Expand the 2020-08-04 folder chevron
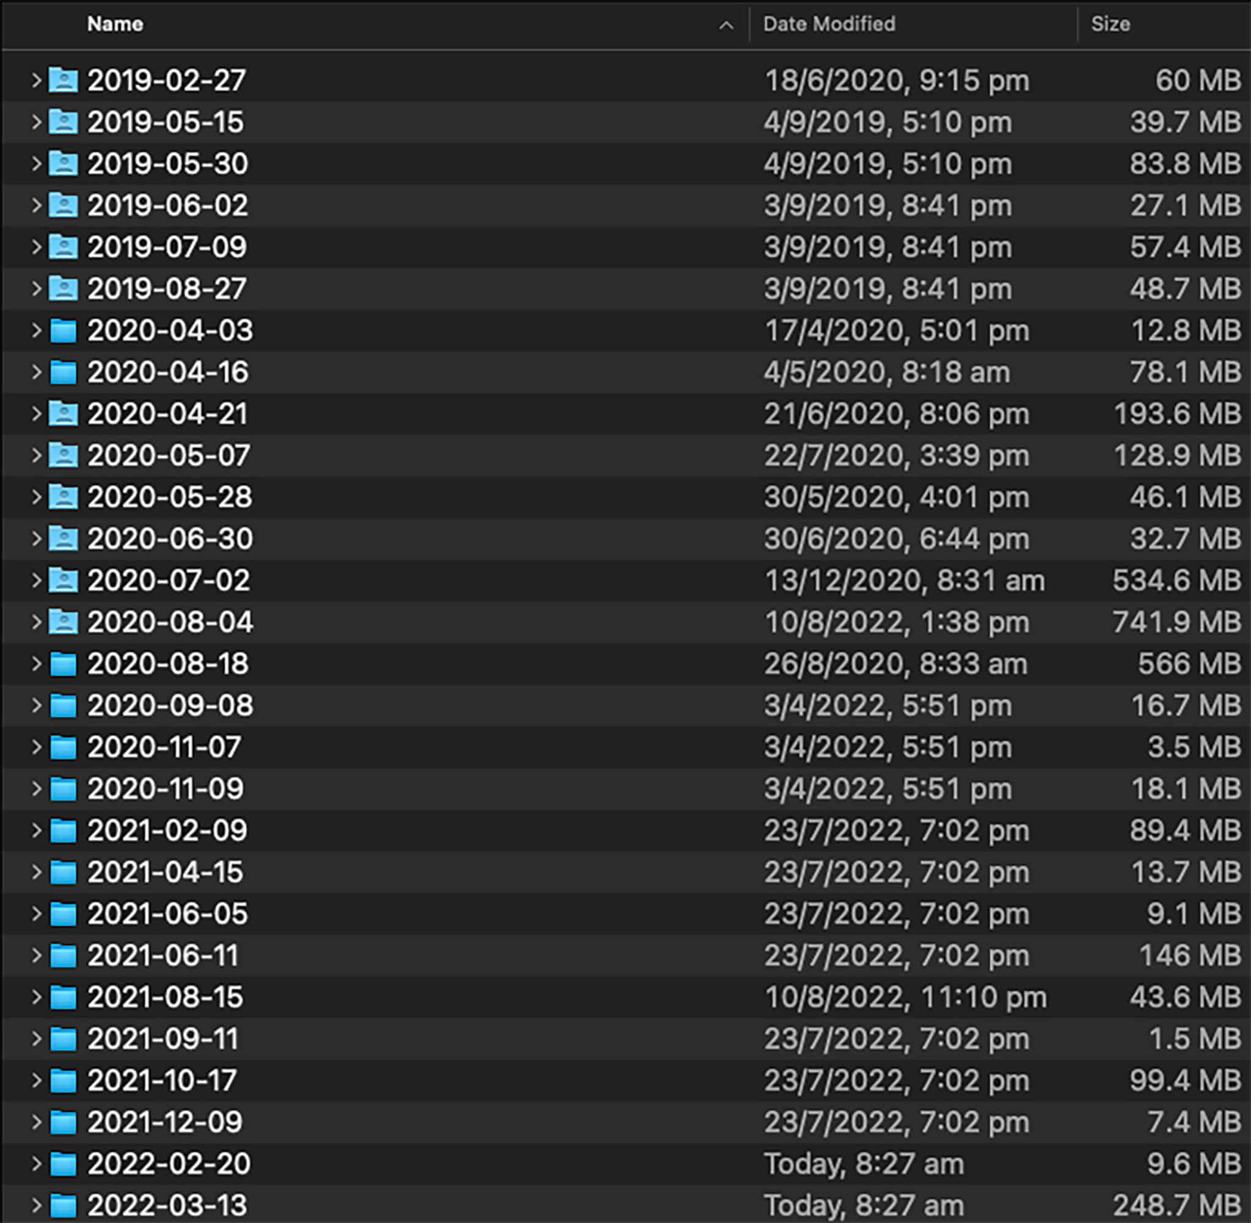 pos(37,622)
